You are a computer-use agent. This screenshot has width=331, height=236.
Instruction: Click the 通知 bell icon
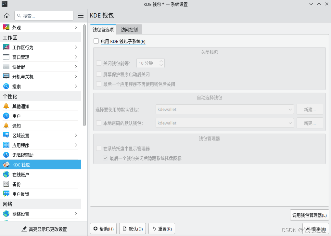tap(6, 126)
